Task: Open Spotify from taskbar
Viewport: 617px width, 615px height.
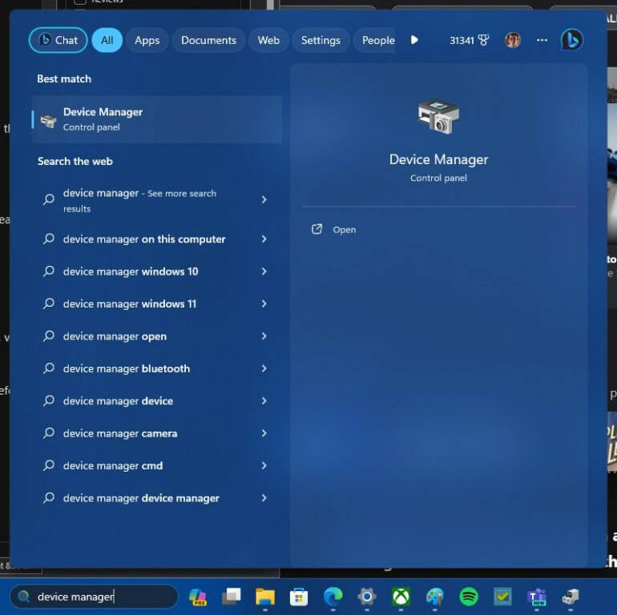Action: tap(469, 597)
